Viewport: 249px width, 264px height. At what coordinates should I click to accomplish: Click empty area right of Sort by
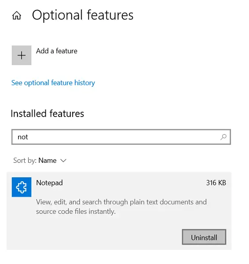click(x=148, y=161)
